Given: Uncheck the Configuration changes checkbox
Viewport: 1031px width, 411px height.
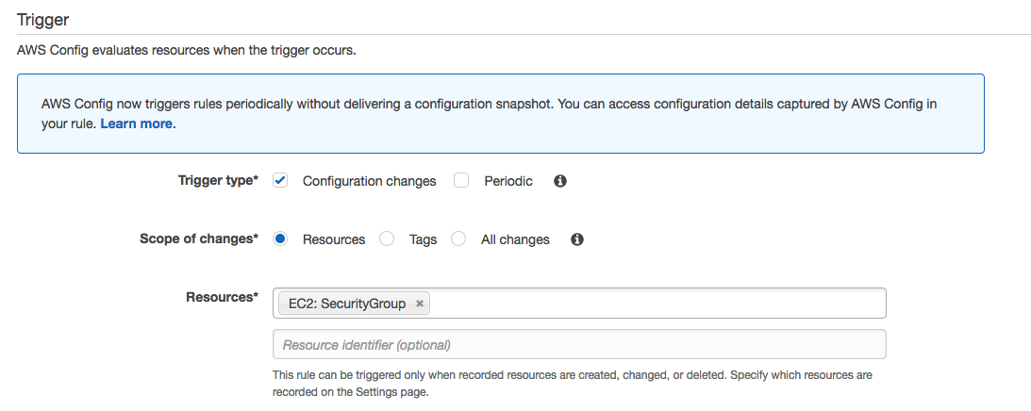Looking at the screenshot, I should click(x=280, y=181).
